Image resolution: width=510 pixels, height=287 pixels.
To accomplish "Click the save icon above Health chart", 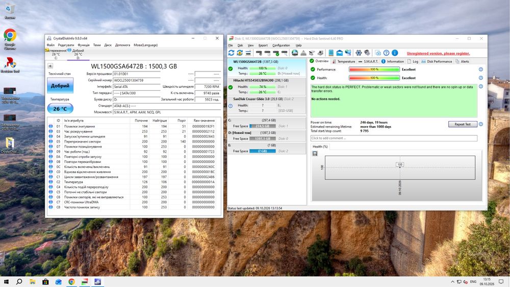I will (x=315, y=153).
